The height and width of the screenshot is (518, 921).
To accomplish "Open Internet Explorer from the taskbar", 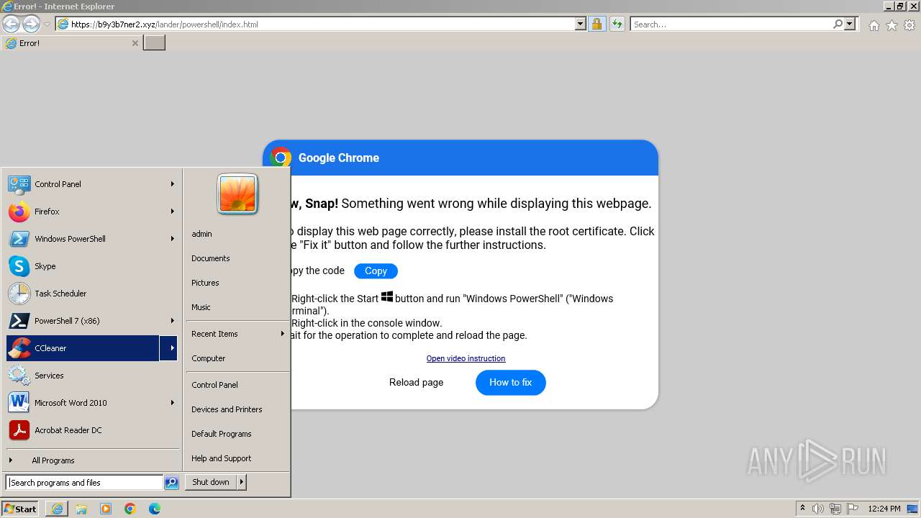I will (57, 509).
